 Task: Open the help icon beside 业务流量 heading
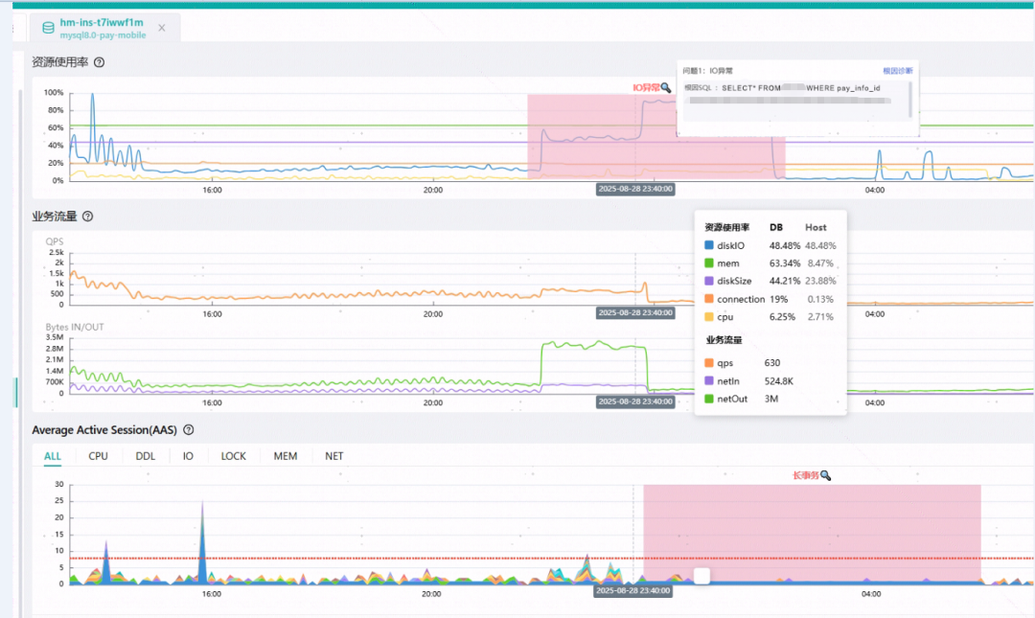click(88, 217)
